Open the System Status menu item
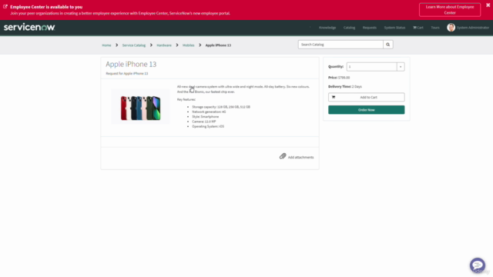This screenshot has width=493, height=277. click(x=394, y=28)
